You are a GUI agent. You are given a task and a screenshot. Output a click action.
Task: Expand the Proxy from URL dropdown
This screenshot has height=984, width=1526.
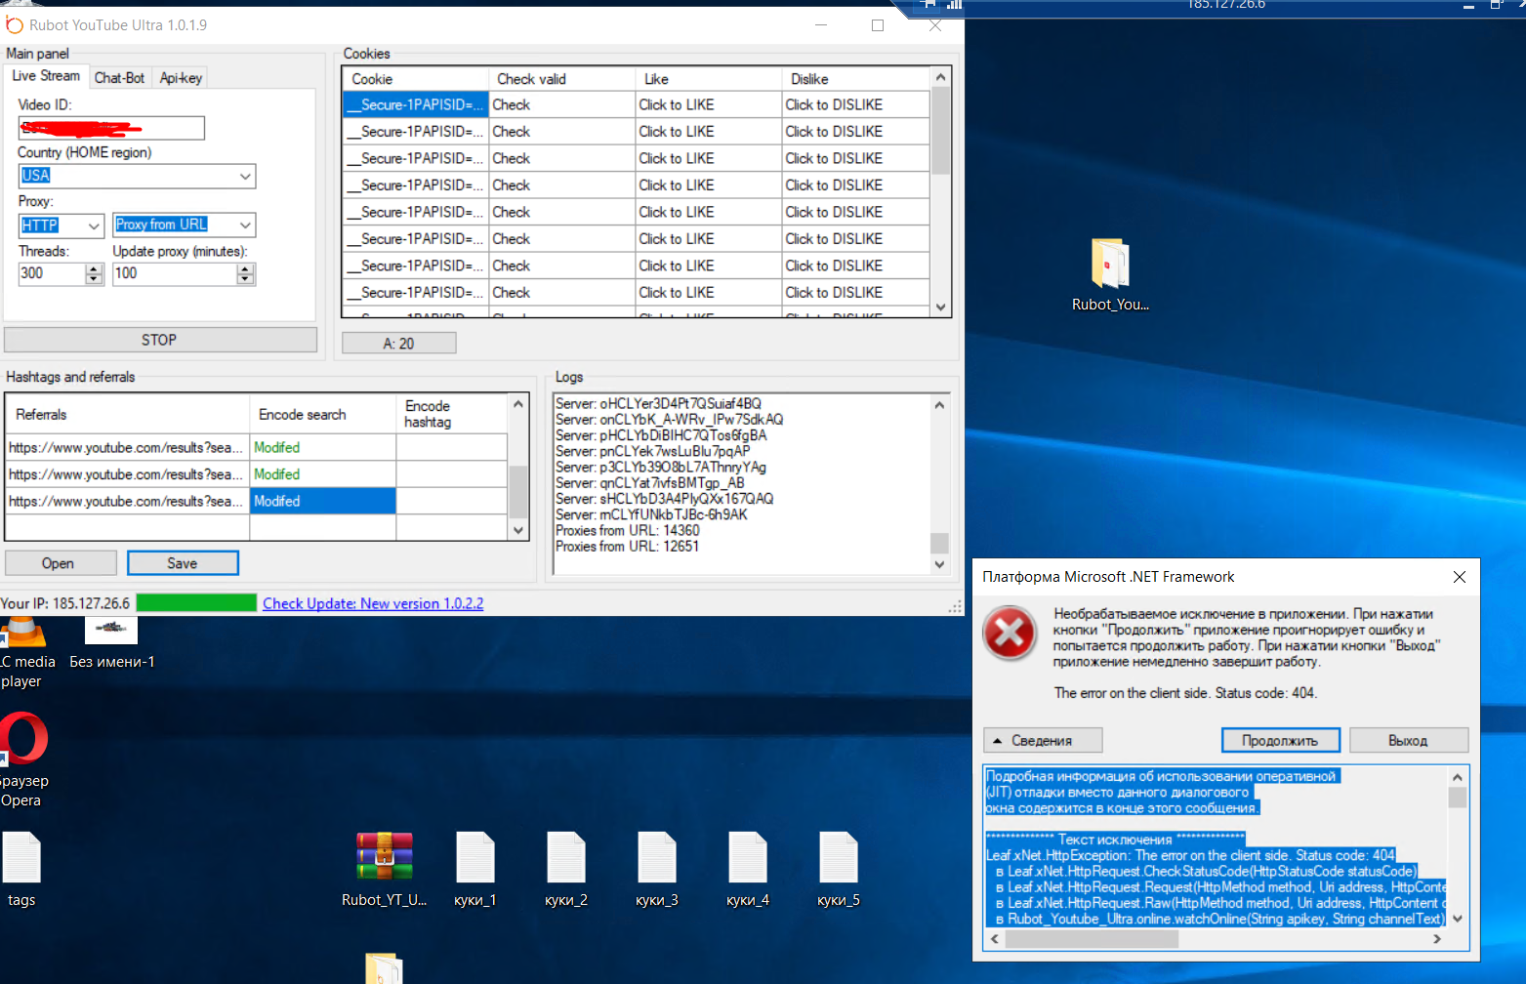pyautogui.click(x=244, y=225)
